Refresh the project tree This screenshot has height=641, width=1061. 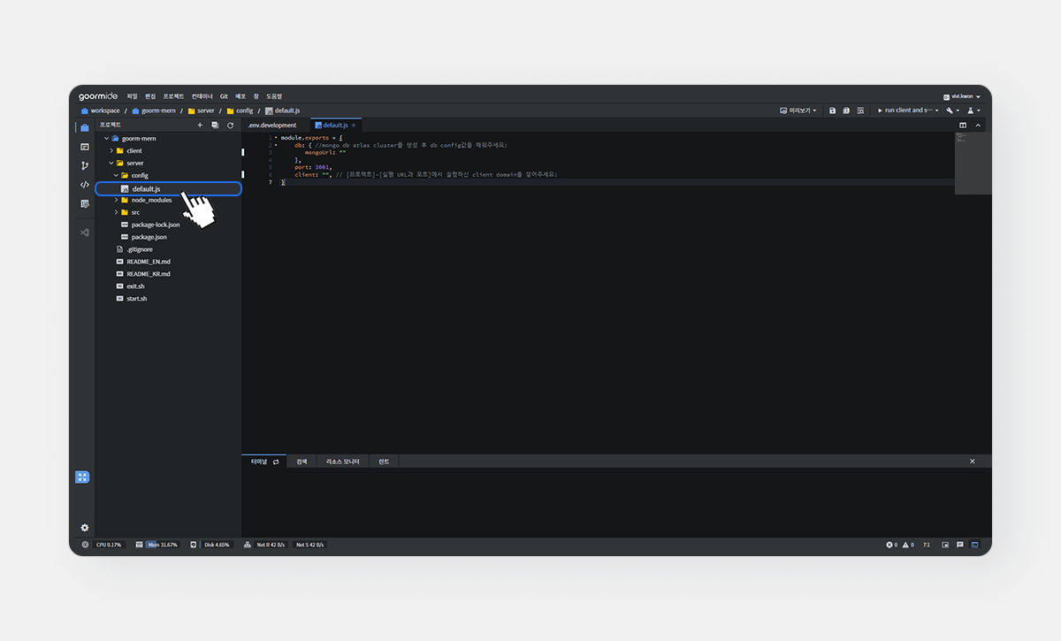(x=230, y=126)
